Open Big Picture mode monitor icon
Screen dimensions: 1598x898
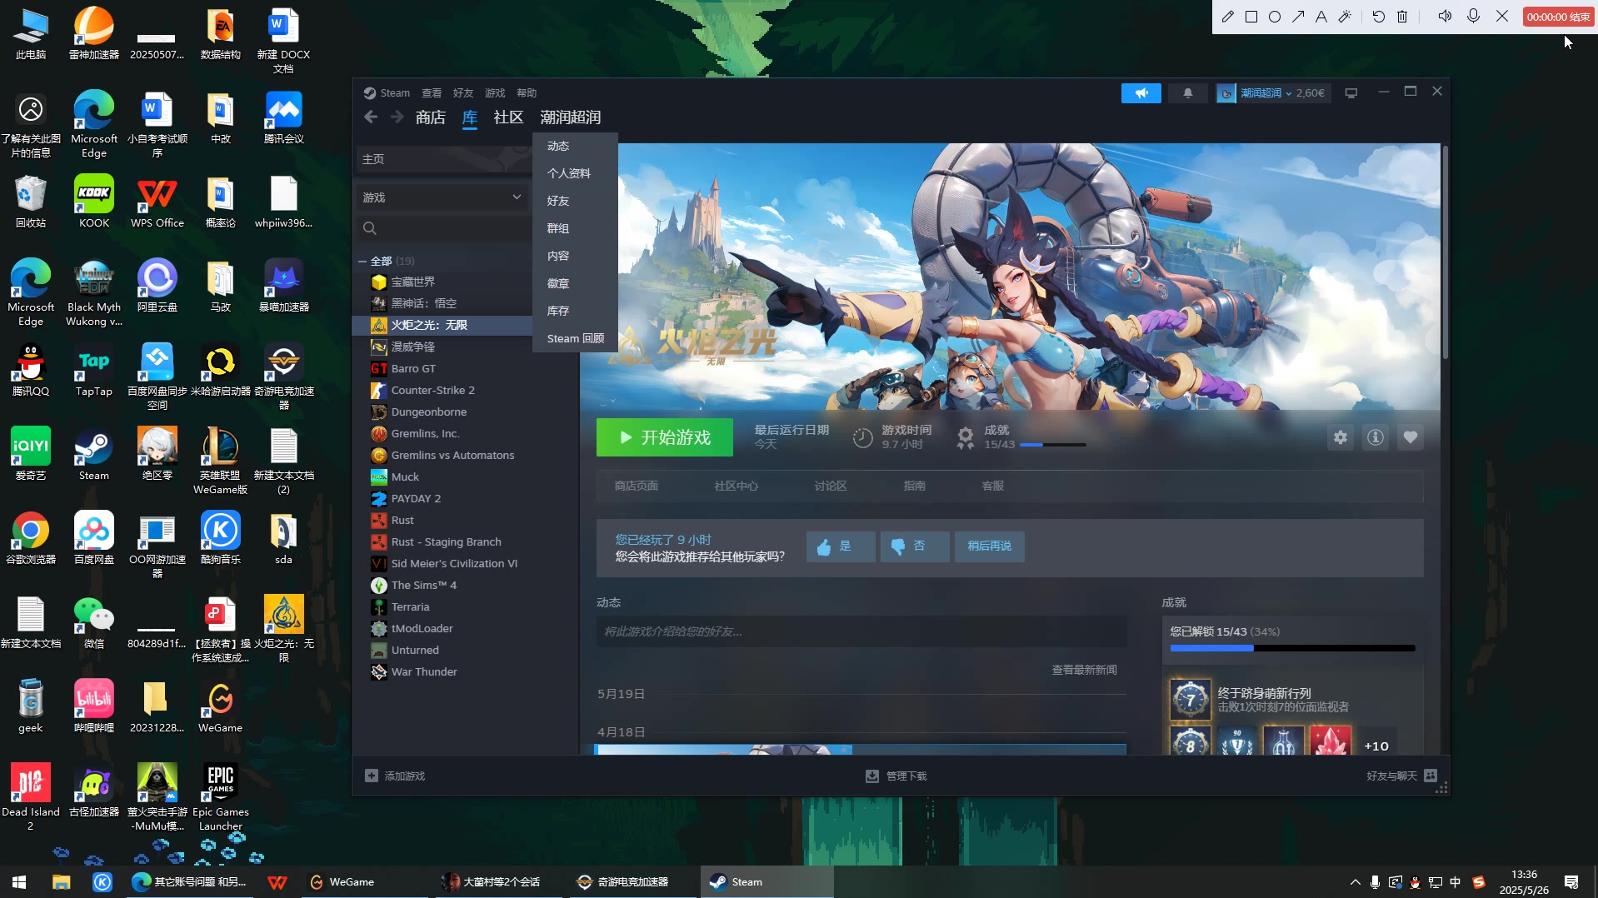pyautogui.click(x=1351, y=93)
